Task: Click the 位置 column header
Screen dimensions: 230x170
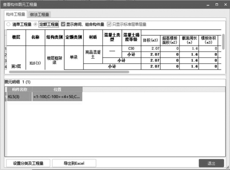Action: point(57,89)
